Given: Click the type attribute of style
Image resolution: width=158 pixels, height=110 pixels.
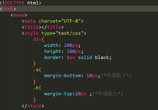Looking at the screenshot, I should 47,33.
